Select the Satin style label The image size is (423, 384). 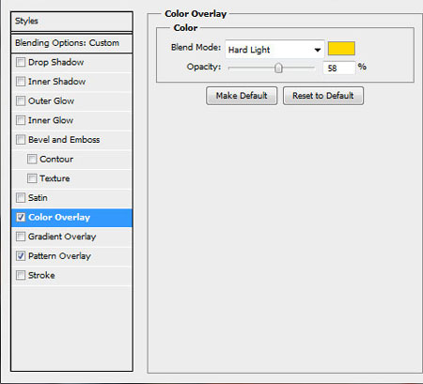38,198
